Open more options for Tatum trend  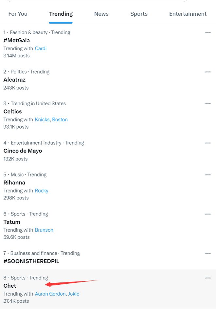tap(208, 214)
